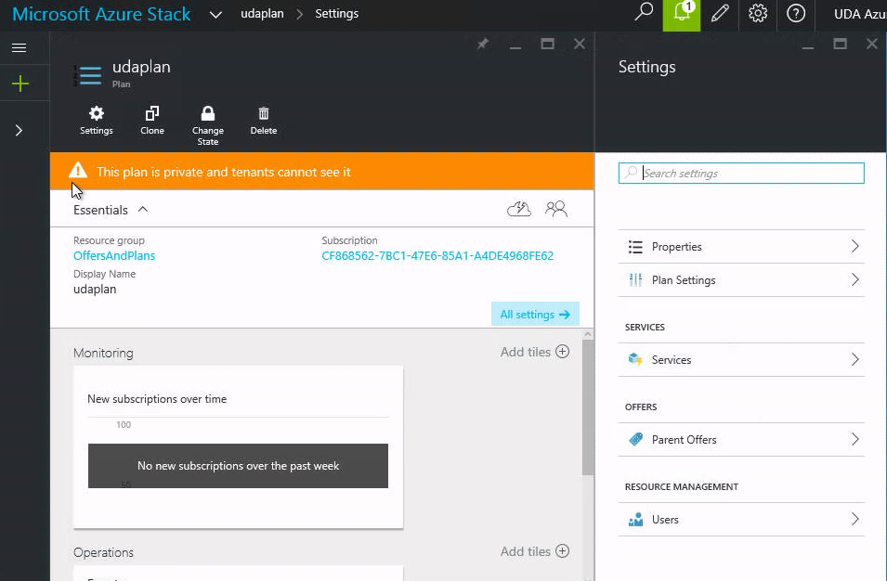Click the pencil edit dashboard icon
Screen dimensions: 887x581
click(x=720, y=14)
